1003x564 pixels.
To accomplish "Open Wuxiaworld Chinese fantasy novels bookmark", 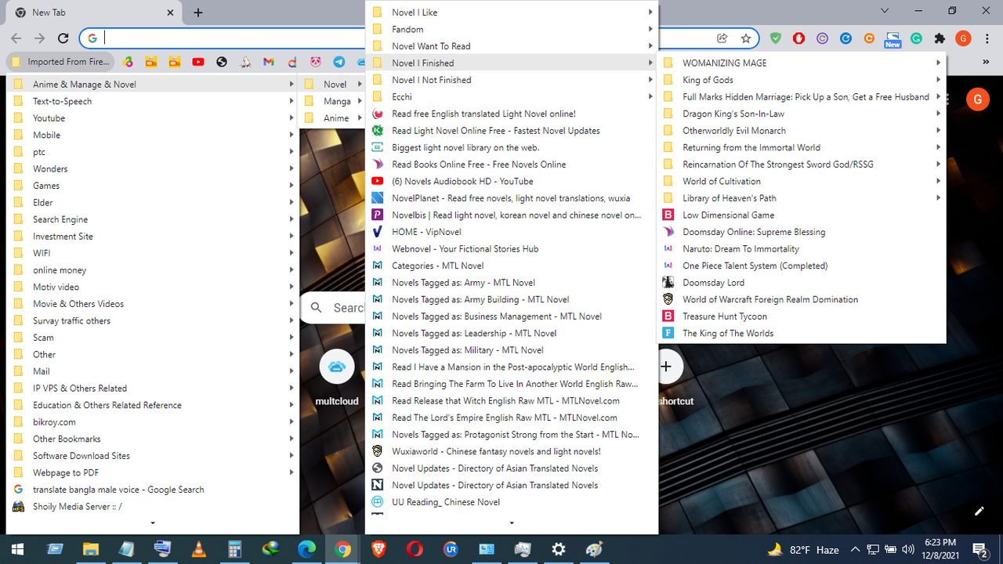I will coord(512,451).
